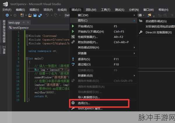
Task: Select 开始执行(不调试)(H) menu entry
Action: [103, 32]
